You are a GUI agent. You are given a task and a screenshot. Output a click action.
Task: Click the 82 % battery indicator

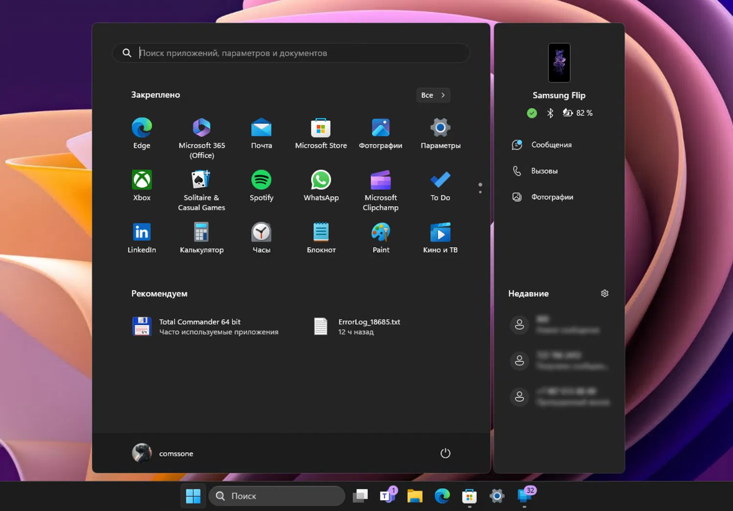(578, 113)
